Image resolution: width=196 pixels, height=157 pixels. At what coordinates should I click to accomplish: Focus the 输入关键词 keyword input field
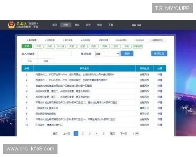[x=55, y=53]
